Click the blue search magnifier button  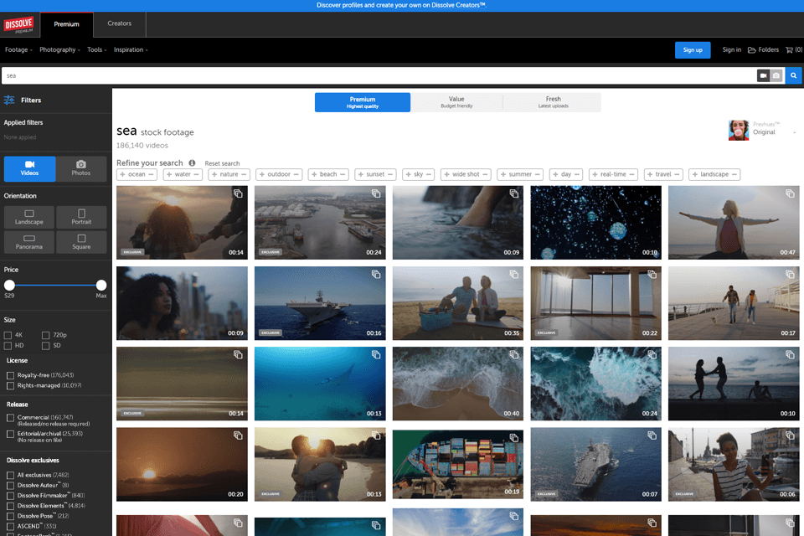(x=793, y=75)
